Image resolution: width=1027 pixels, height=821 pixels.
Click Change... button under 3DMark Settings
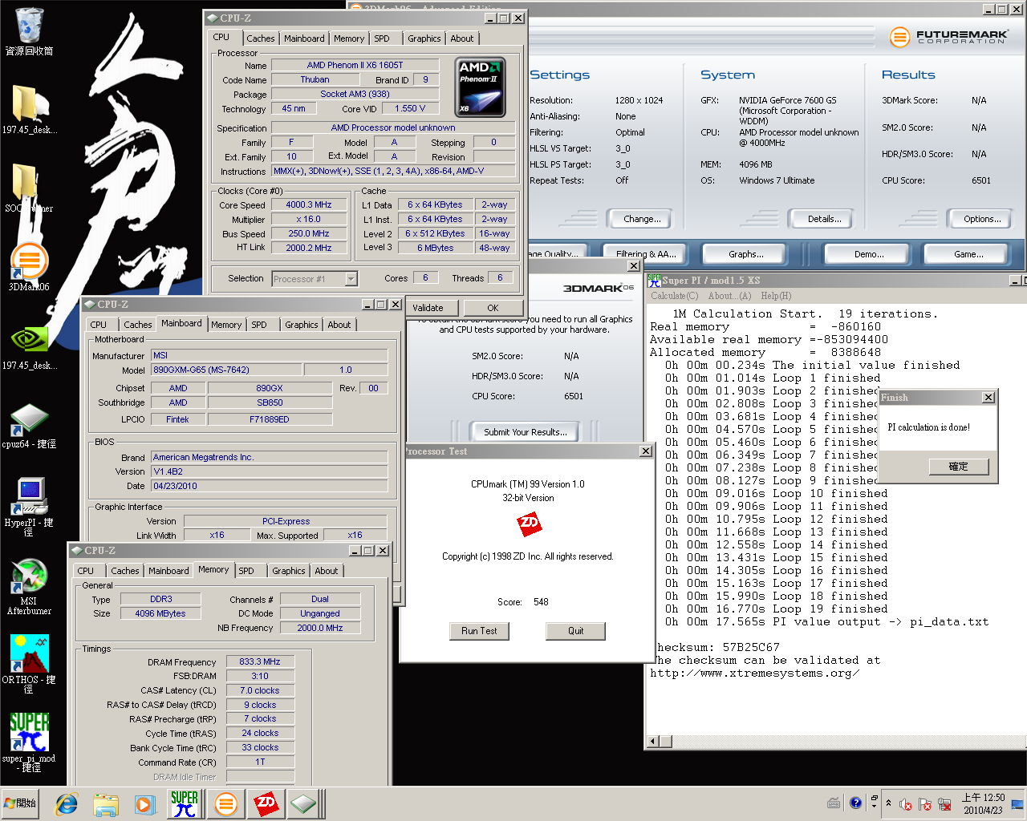[642, 219]
